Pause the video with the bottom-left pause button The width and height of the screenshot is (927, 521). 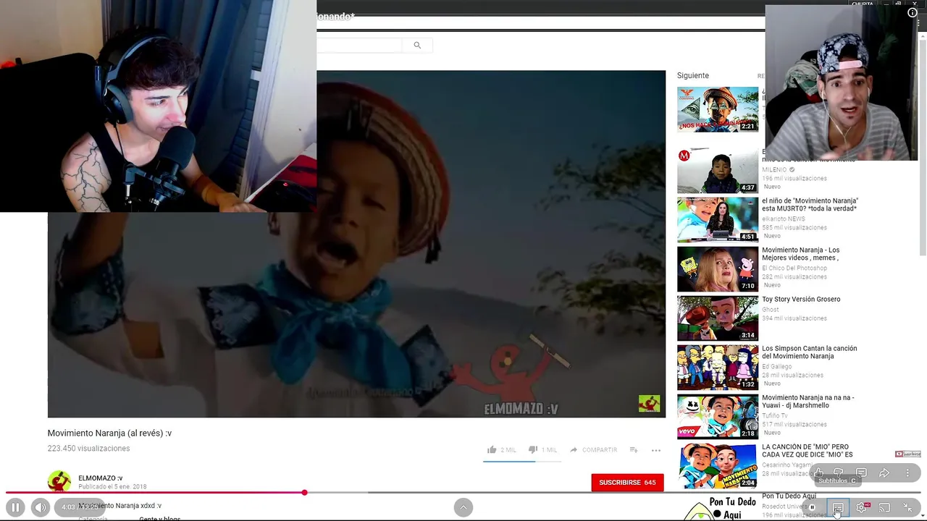[15, 507]
